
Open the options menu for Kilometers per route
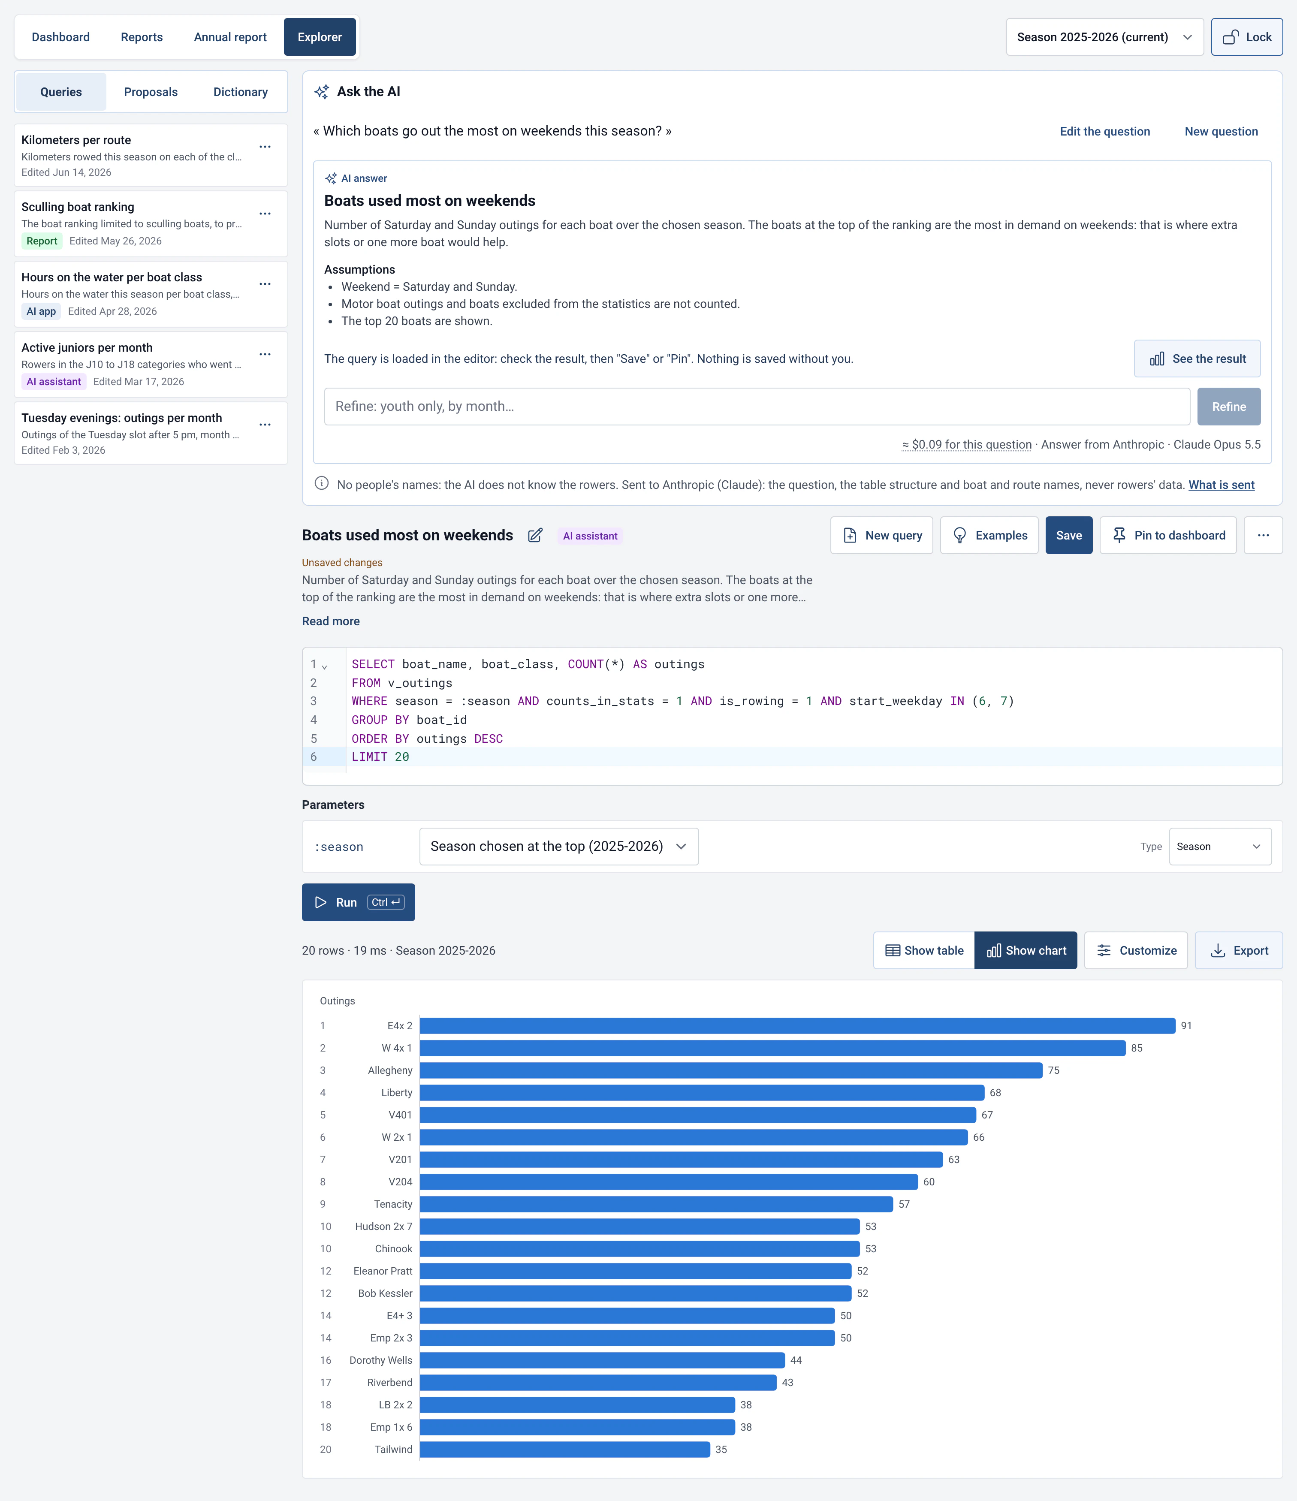pos(265,146)
